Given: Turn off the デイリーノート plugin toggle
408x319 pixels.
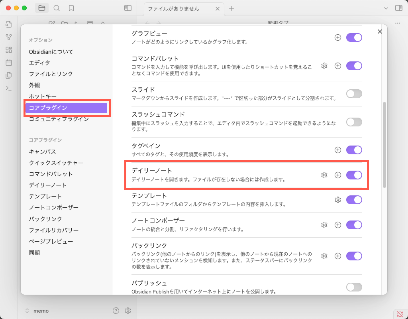Looking at the screenshot, I should coord(354,175).
